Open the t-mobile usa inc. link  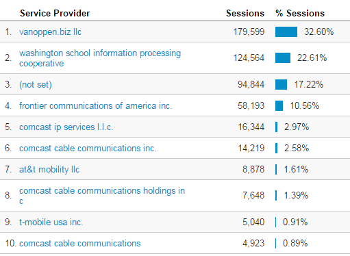pos(51,222)
